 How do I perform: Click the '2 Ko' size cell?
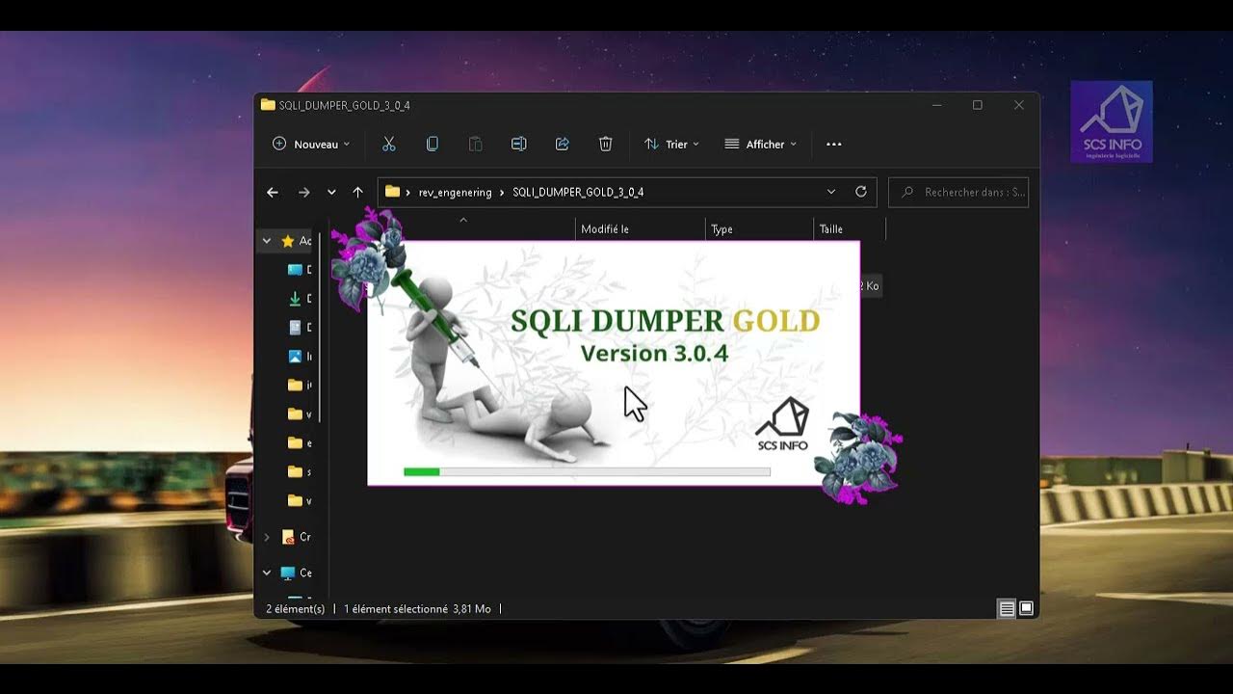pyautogui.click(x=869, y=286)
